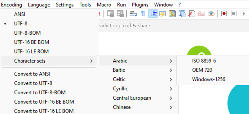The width and height of the screenshot is (249, 114).
Task: Click Convert to UTF-8-BOM
Action: [40, 93]
